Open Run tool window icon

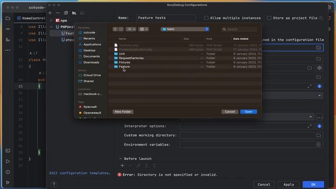pos(8,161)
